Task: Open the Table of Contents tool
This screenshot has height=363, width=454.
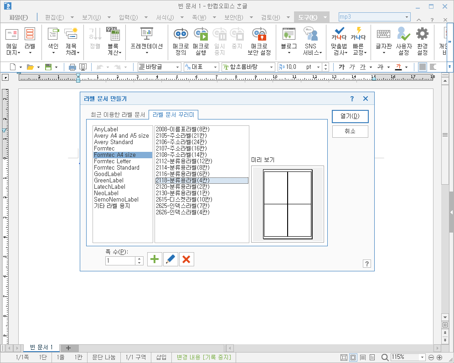Action: point(72,41)
